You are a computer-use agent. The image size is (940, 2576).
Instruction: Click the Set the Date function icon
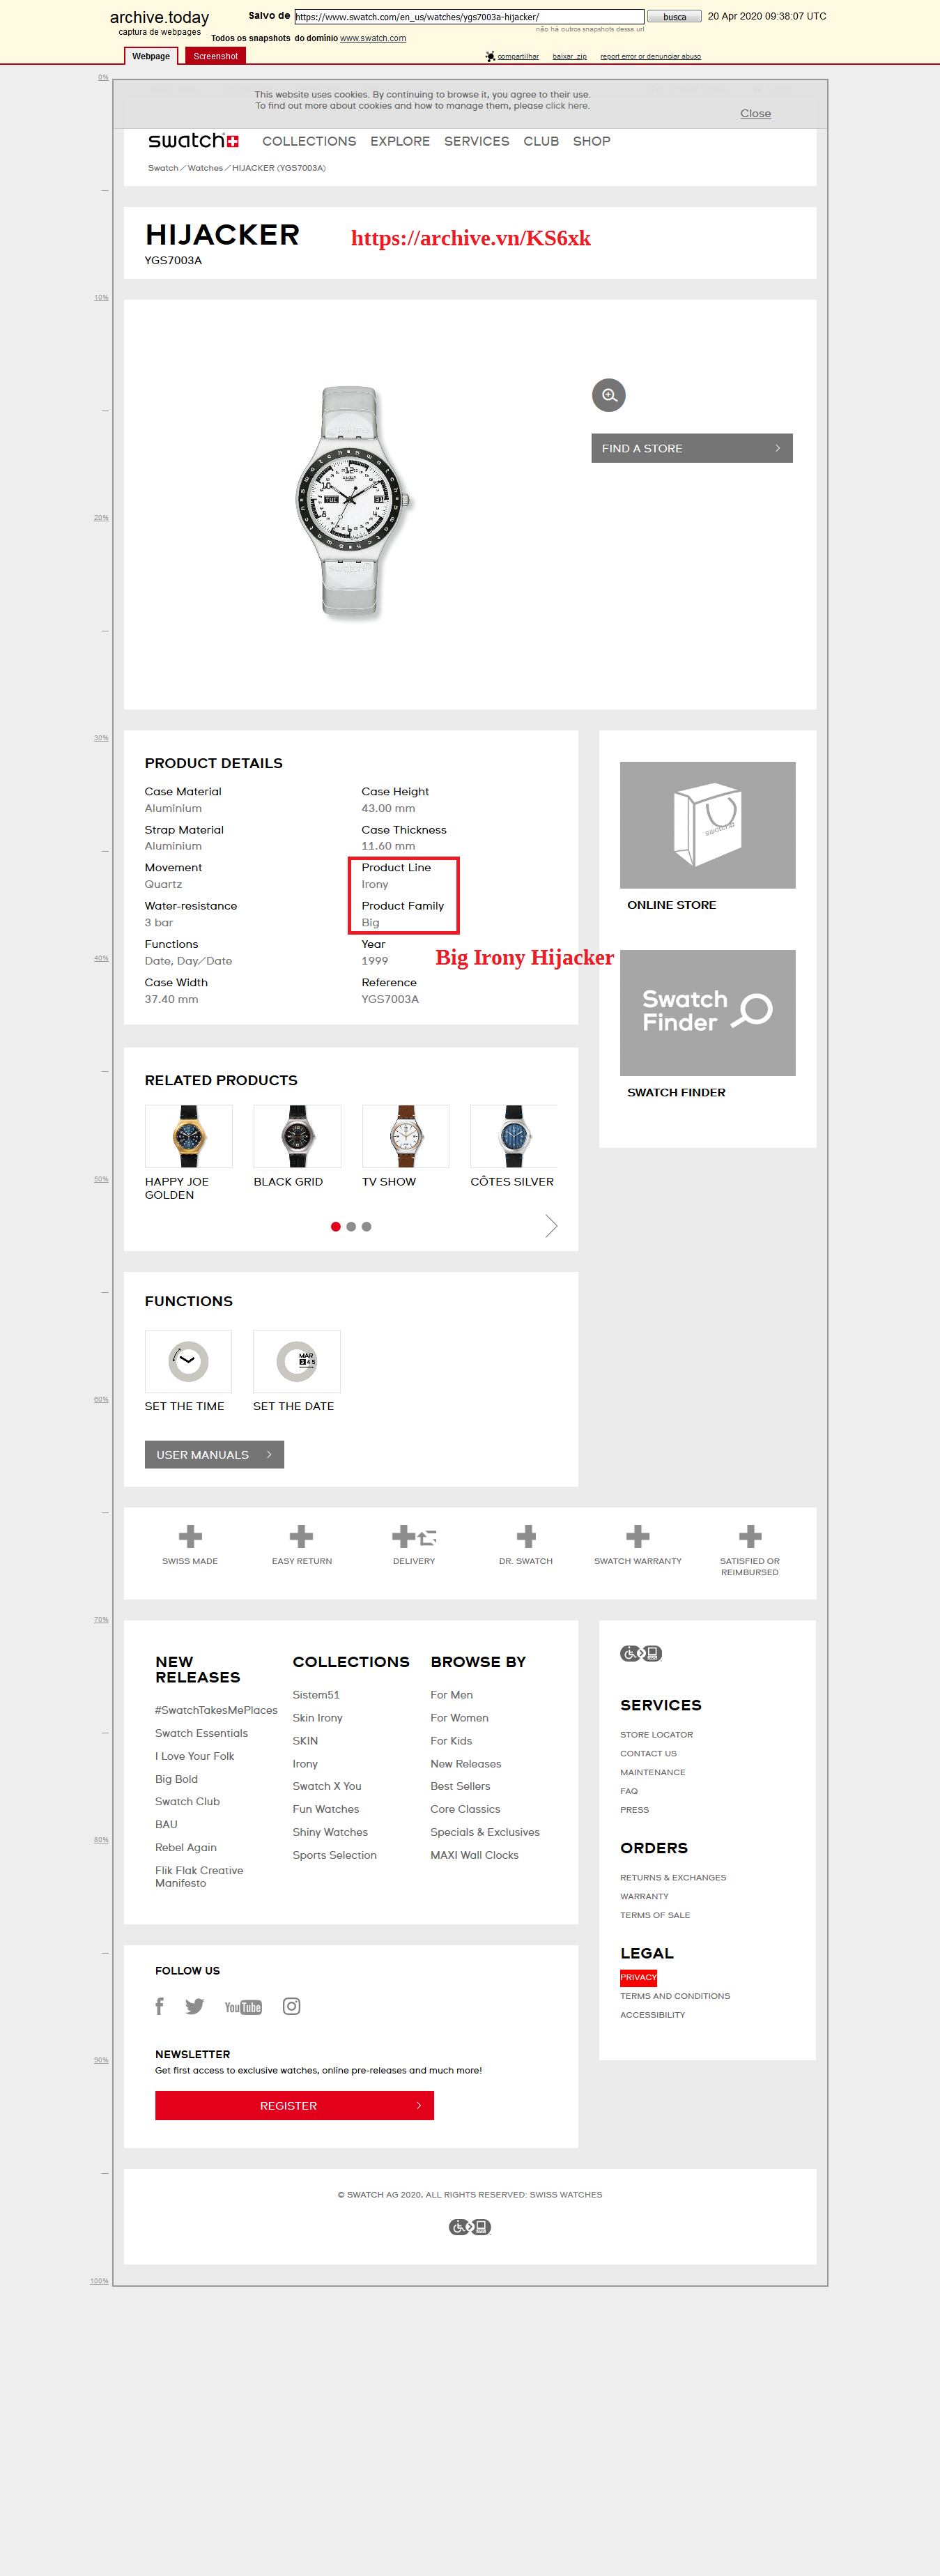(x=296, y=1360)
